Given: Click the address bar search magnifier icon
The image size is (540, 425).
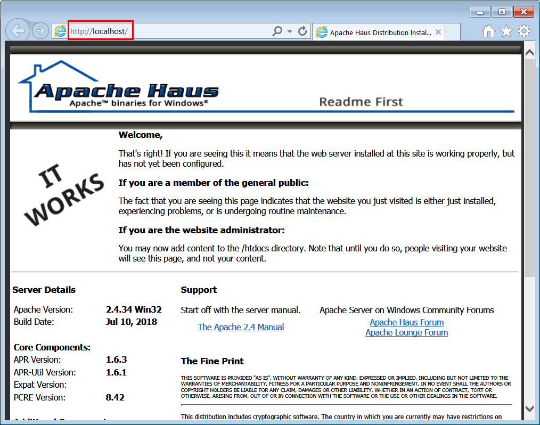Looking at the screenshot, I should point(277,31).
